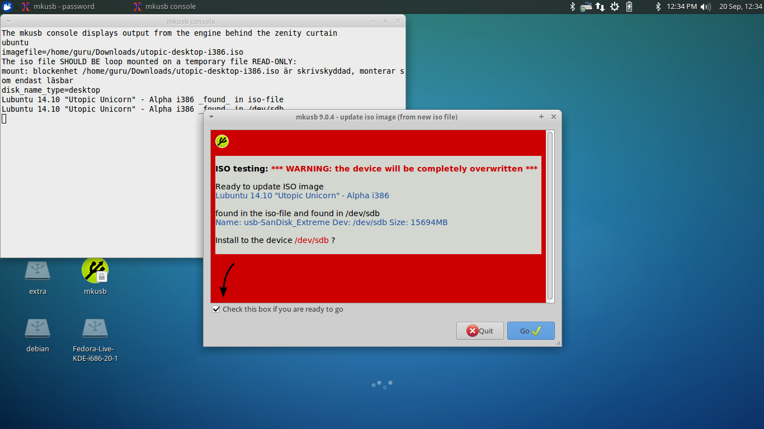Click 'disk_name_type=desktop' console line
The width and height of the screenshot is (764, 429).
[51, 90]
